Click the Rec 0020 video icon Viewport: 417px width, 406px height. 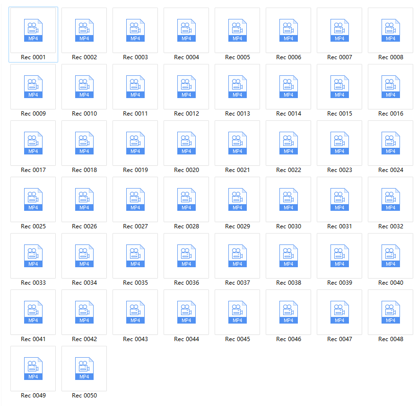click(x=186, y=143)
